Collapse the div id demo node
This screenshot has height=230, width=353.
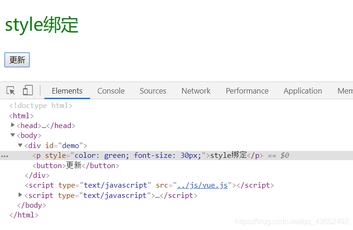coord(20,145)
